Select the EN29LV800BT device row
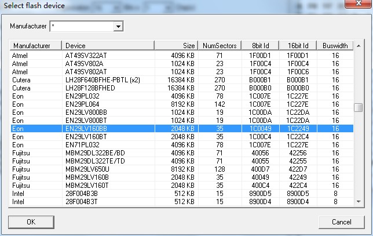 tap(182, 120)
